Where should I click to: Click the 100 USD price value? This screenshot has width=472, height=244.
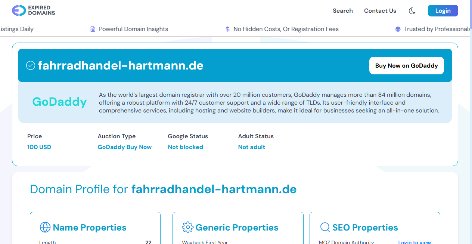[39, 147]
